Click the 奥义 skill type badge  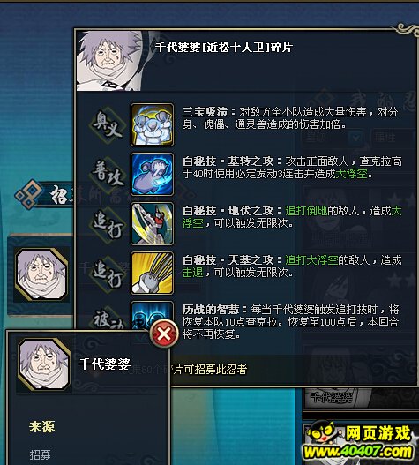tap(108, 124)
